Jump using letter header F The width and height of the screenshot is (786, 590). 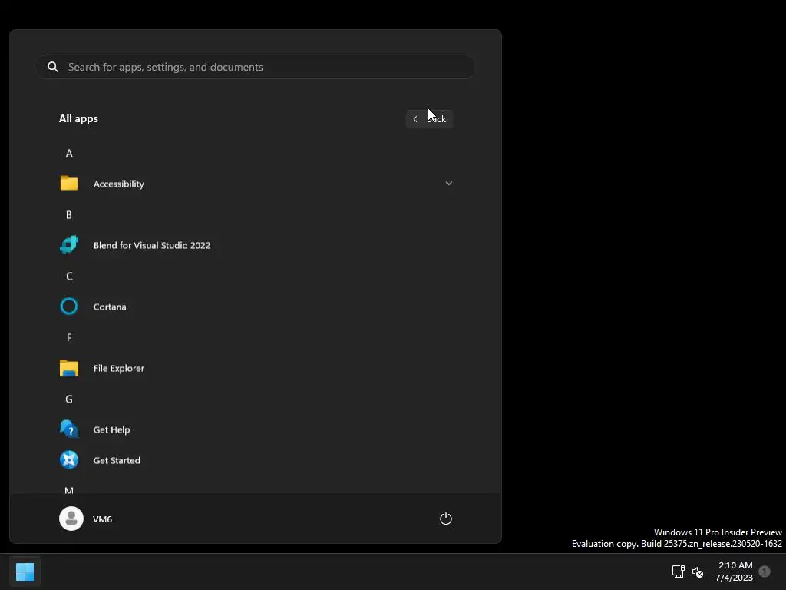point(69,338)
